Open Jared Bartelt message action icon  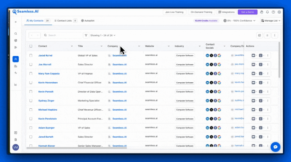click(253, 137)
